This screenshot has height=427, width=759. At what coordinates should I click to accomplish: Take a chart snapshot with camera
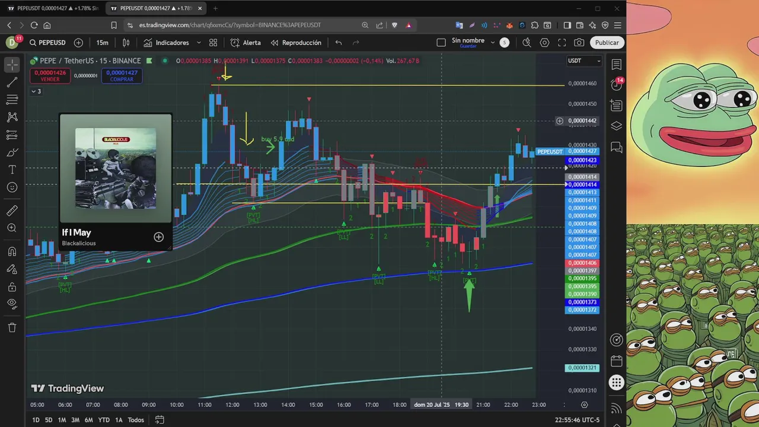point(579,43)
